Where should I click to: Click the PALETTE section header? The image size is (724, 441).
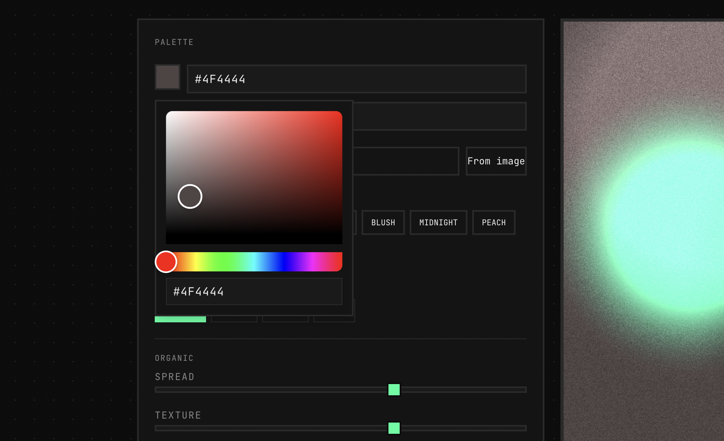click(174, 42)
